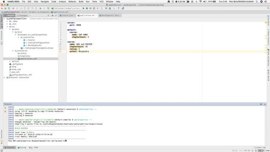The height and width of the screenshot is (152, 270).
Task: Collapse the yamlproperties project root node
Action: point(5,19)
